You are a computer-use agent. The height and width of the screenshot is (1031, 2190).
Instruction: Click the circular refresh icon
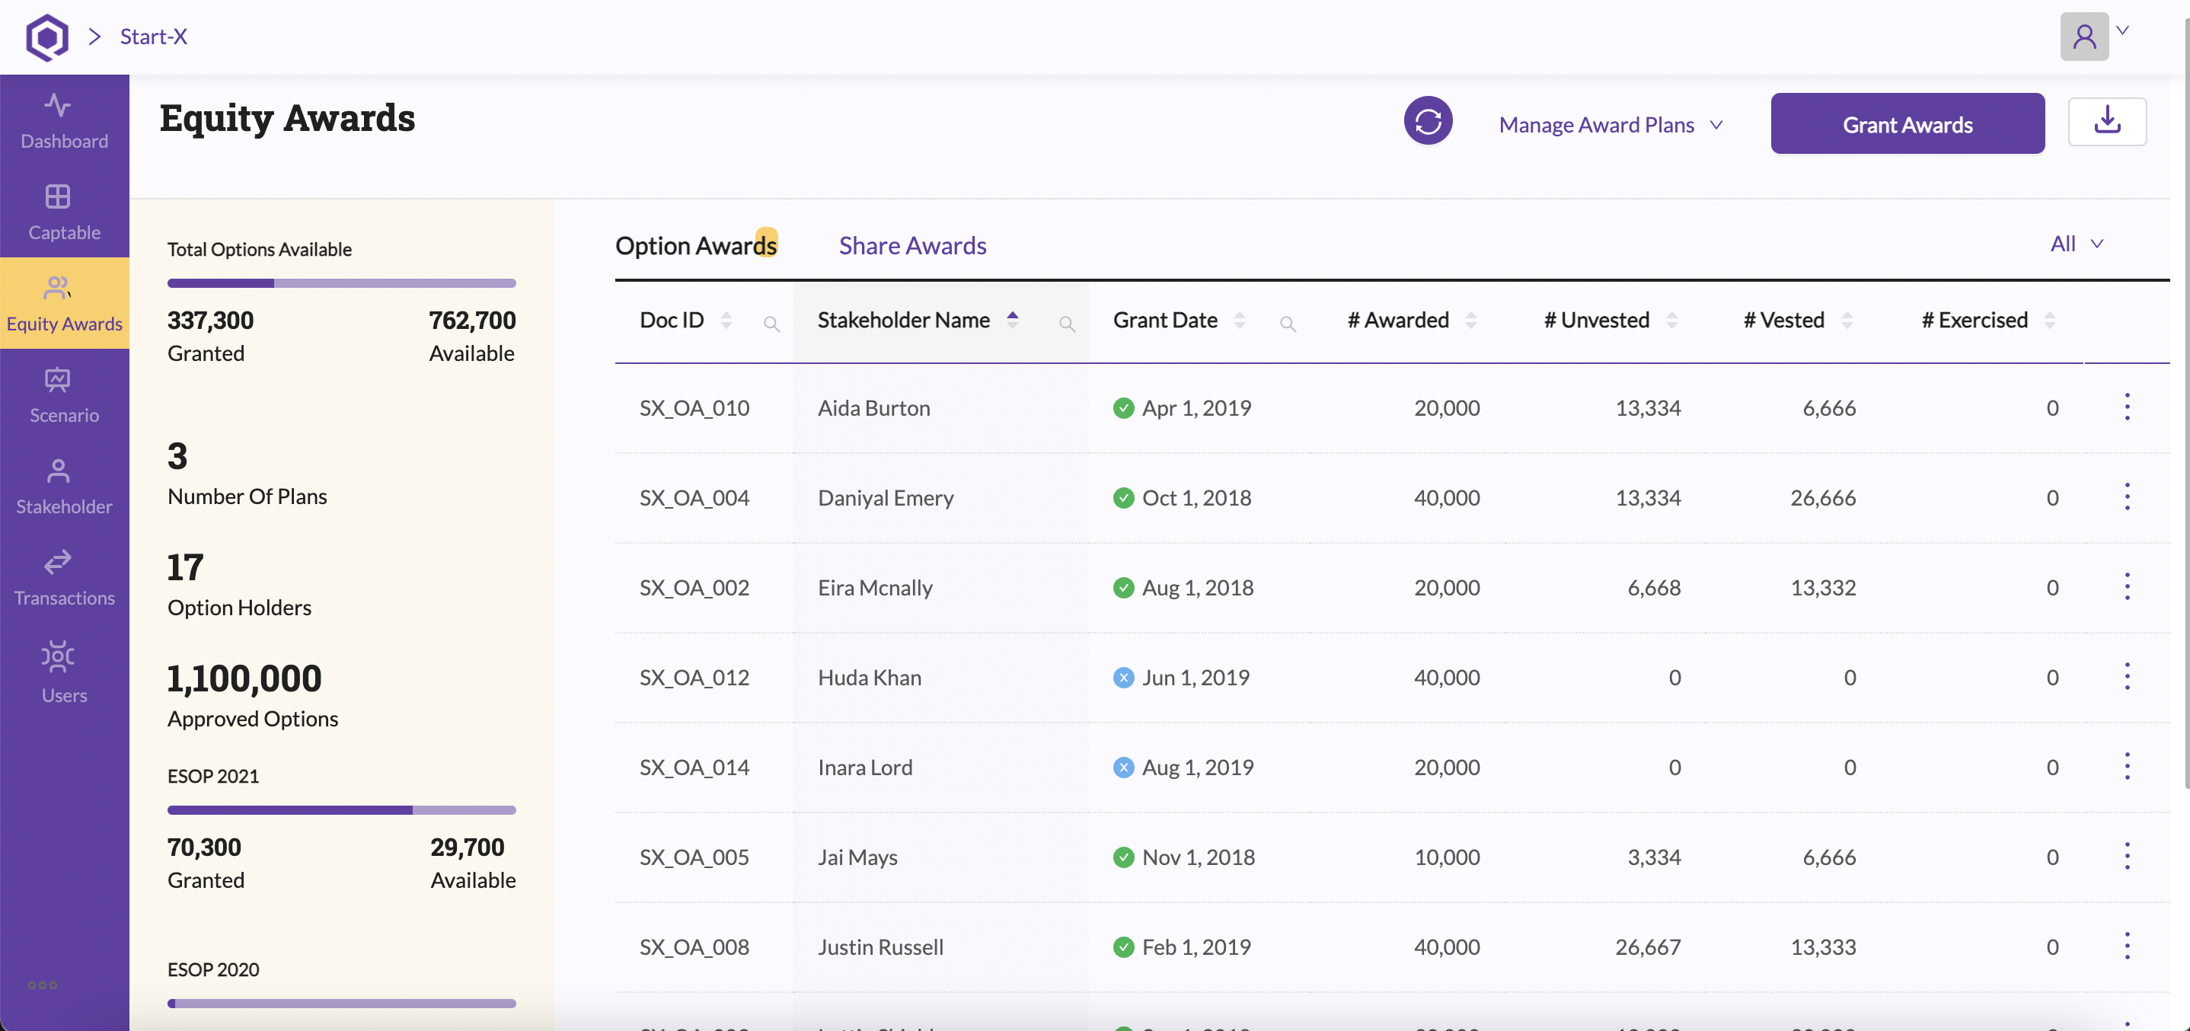click(1428, 121)
